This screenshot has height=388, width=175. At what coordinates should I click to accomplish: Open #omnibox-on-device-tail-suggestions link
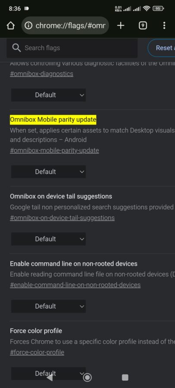62,218
